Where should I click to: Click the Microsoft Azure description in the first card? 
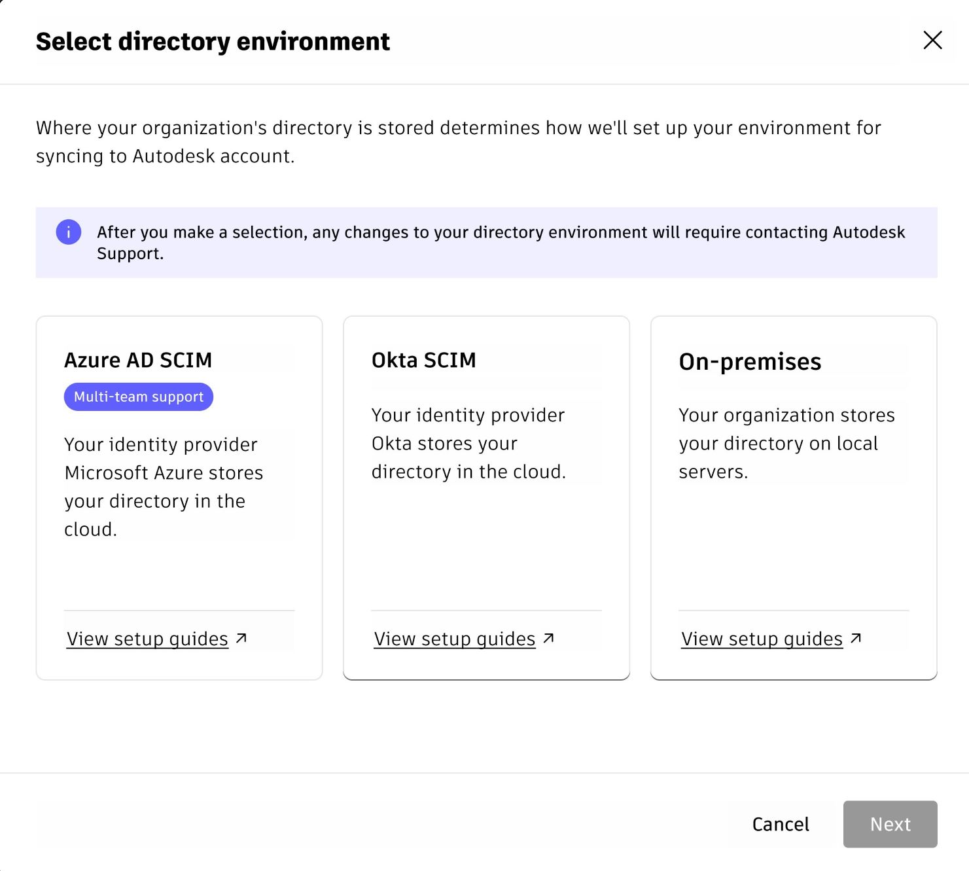(164, 486)
